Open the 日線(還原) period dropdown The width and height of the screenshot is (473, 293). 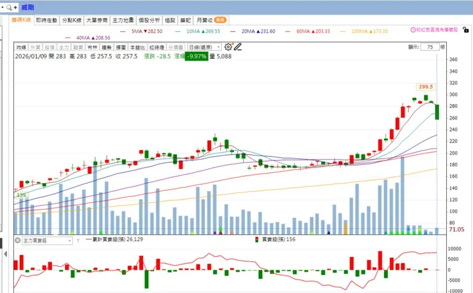205,47
